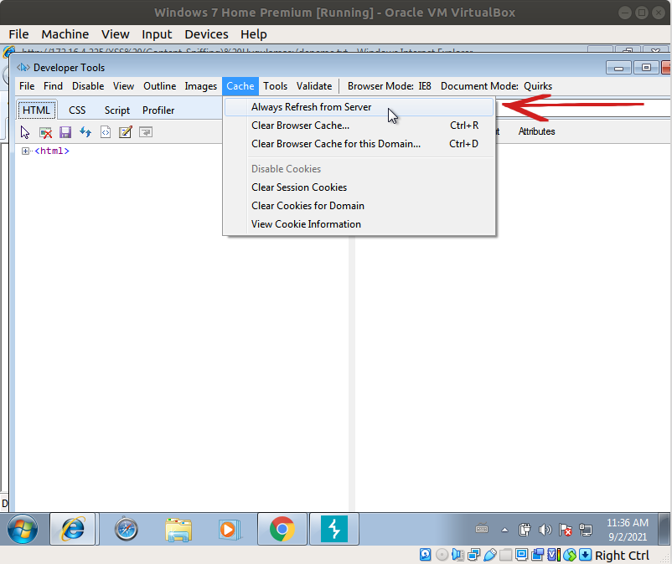Open the Images menu

point(200,86)
